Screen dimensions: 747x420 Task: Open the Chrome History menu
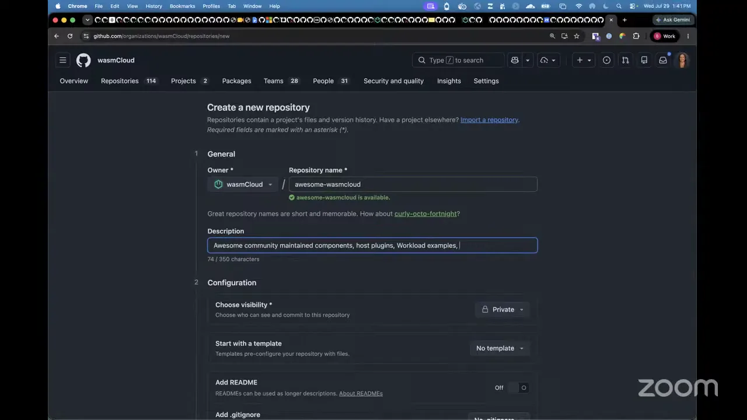pyautogui.click(x=153, y=6)
